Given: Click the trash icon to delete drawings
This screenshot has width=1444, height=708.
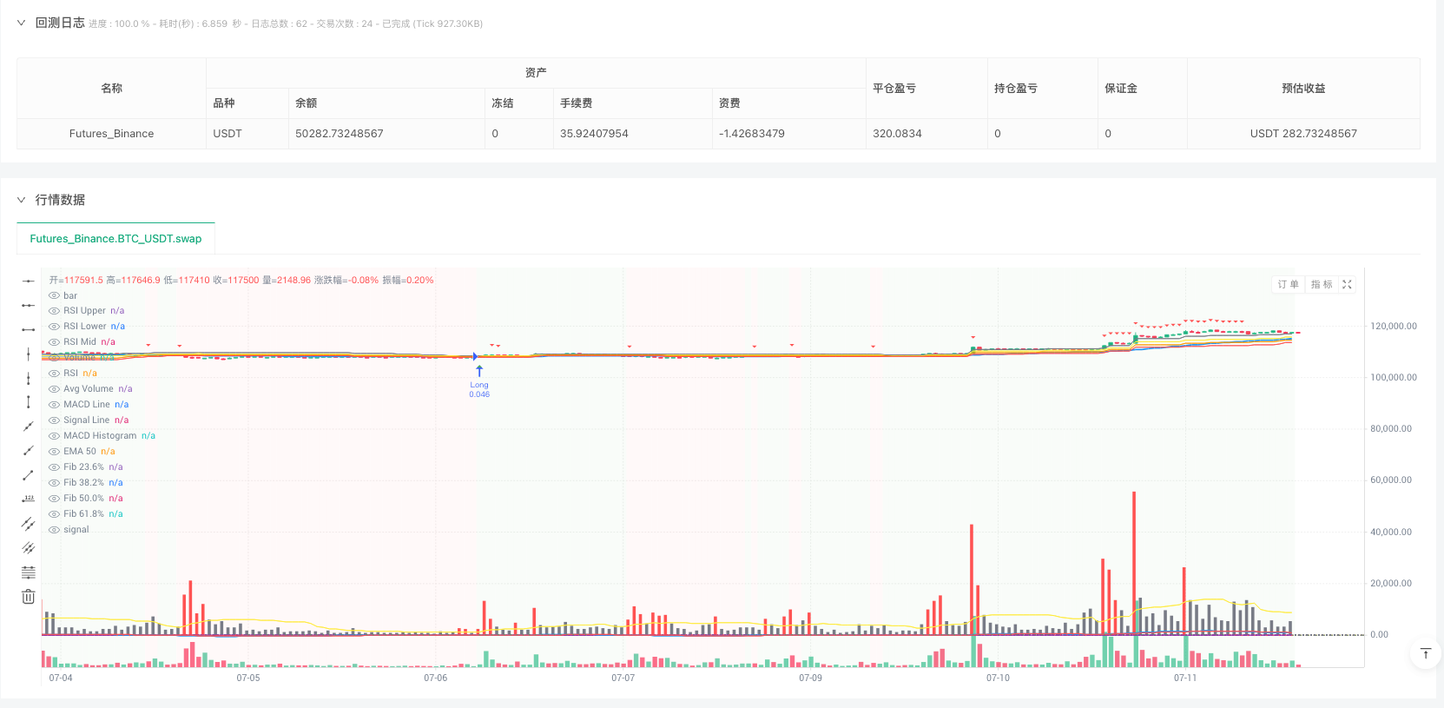Looking at the screenshot, I should tap(28, 597).
